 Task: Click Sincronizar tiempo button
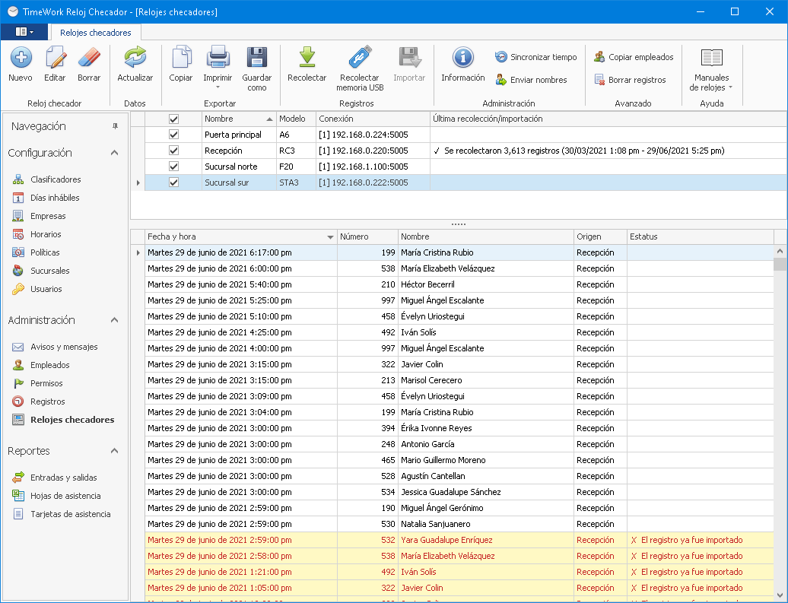point(536,57)
